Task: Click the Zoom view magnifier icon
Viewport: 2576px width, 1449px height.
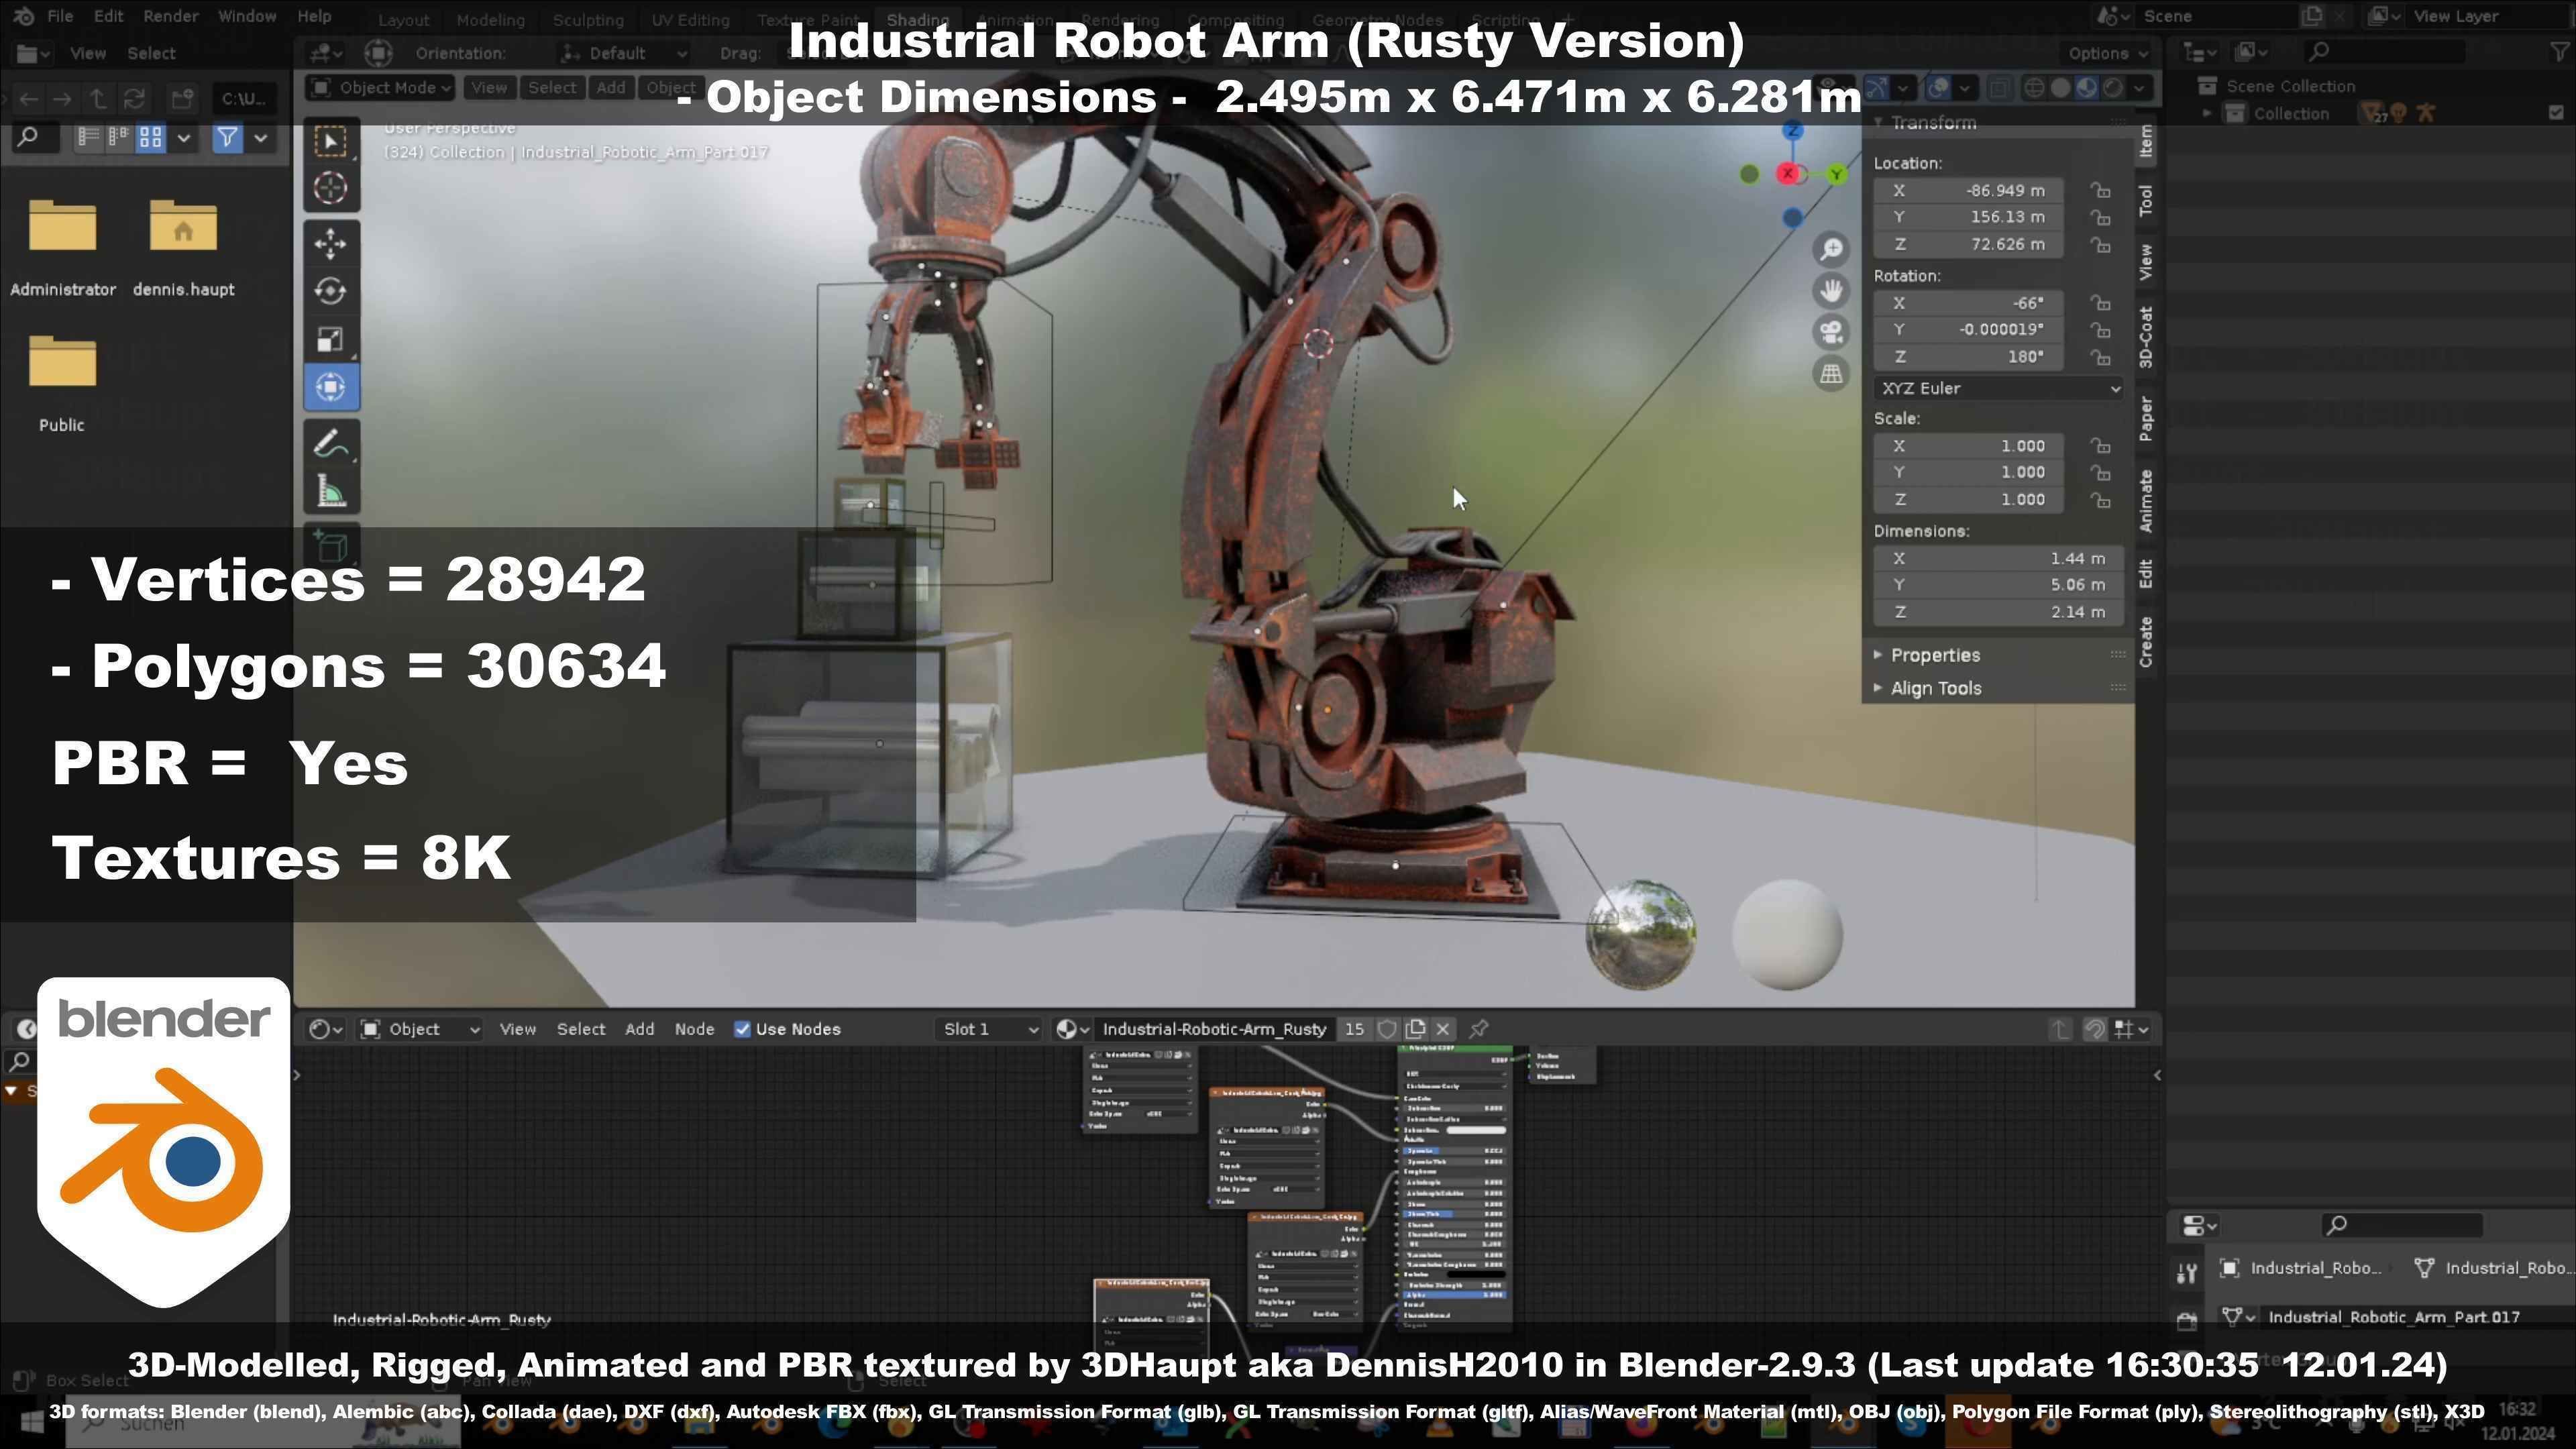Action: [1831, 249]
